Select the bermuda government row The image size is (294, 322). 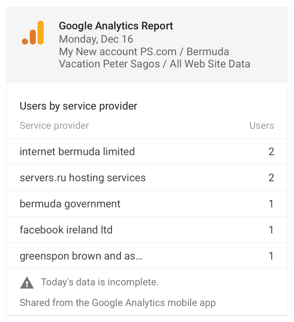[x=147, y=204]
